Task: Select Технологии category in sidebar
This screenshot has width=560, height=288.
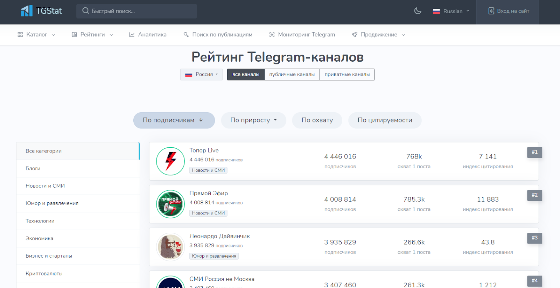Action: point(40,221)
